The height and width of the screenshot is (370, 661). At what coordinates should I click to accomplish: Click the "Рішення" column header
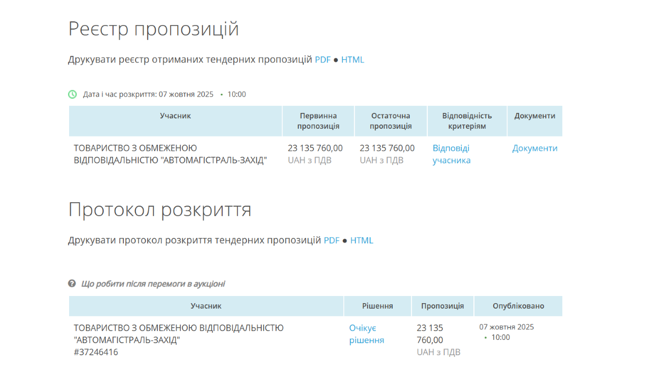point(377,306)
